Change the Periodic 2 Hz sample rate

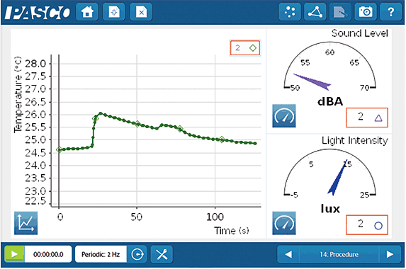point(101,254)
